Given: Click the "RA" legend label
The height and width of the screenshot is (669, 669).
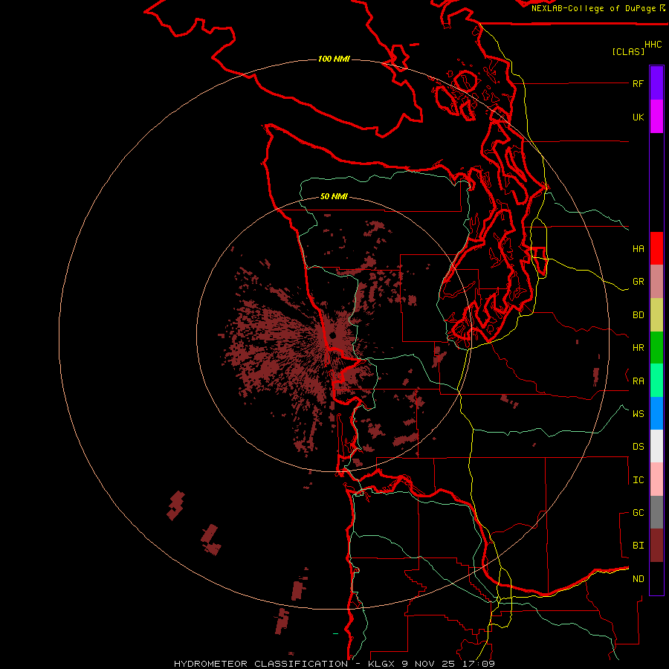Looking at the screenshot, I should coord(638,381).
